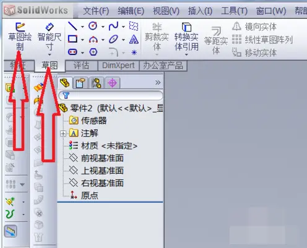Image resolution: width=307 pixels, height=248 pixels.
Task: Open the FeatureManager design tree tab
Action: tap(65, 83)
